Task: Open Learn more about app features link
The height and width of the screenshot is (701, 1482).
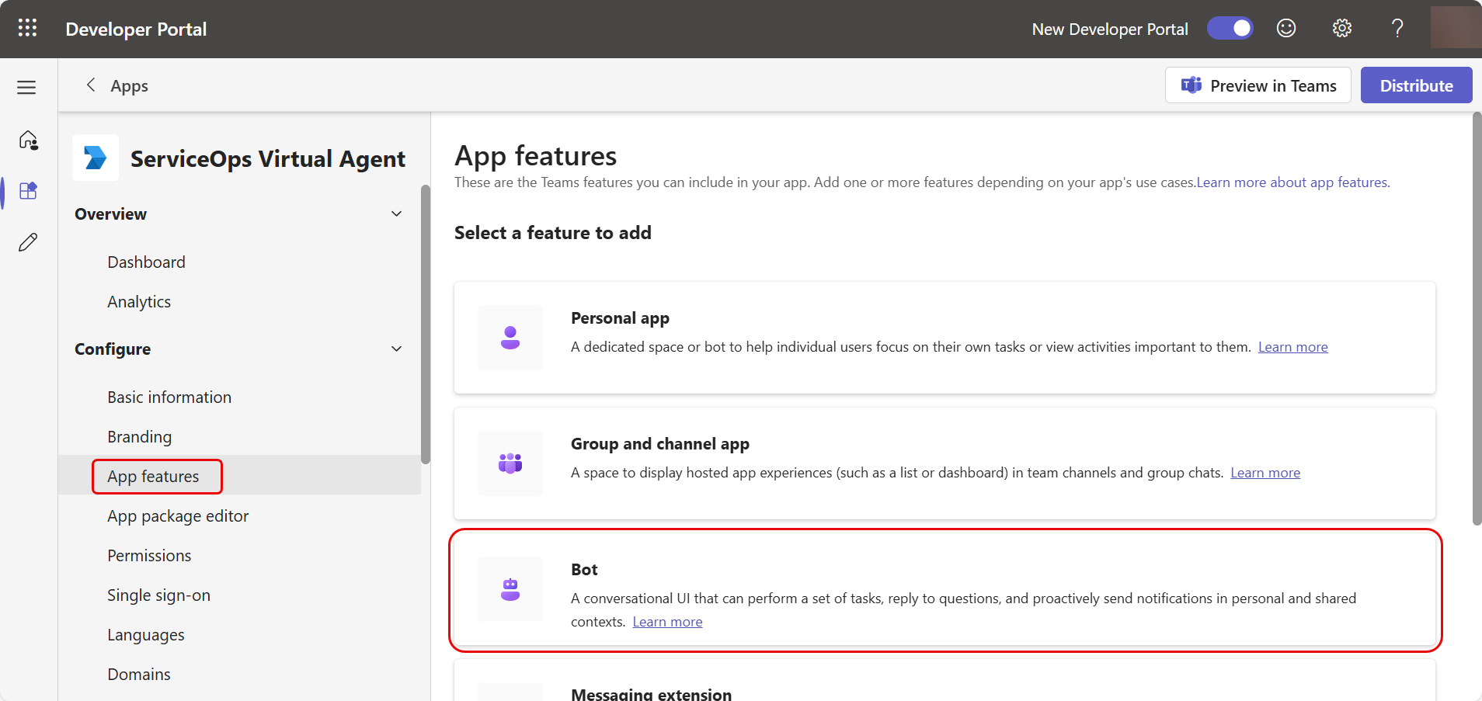Action: click(x=1292, y=182)
